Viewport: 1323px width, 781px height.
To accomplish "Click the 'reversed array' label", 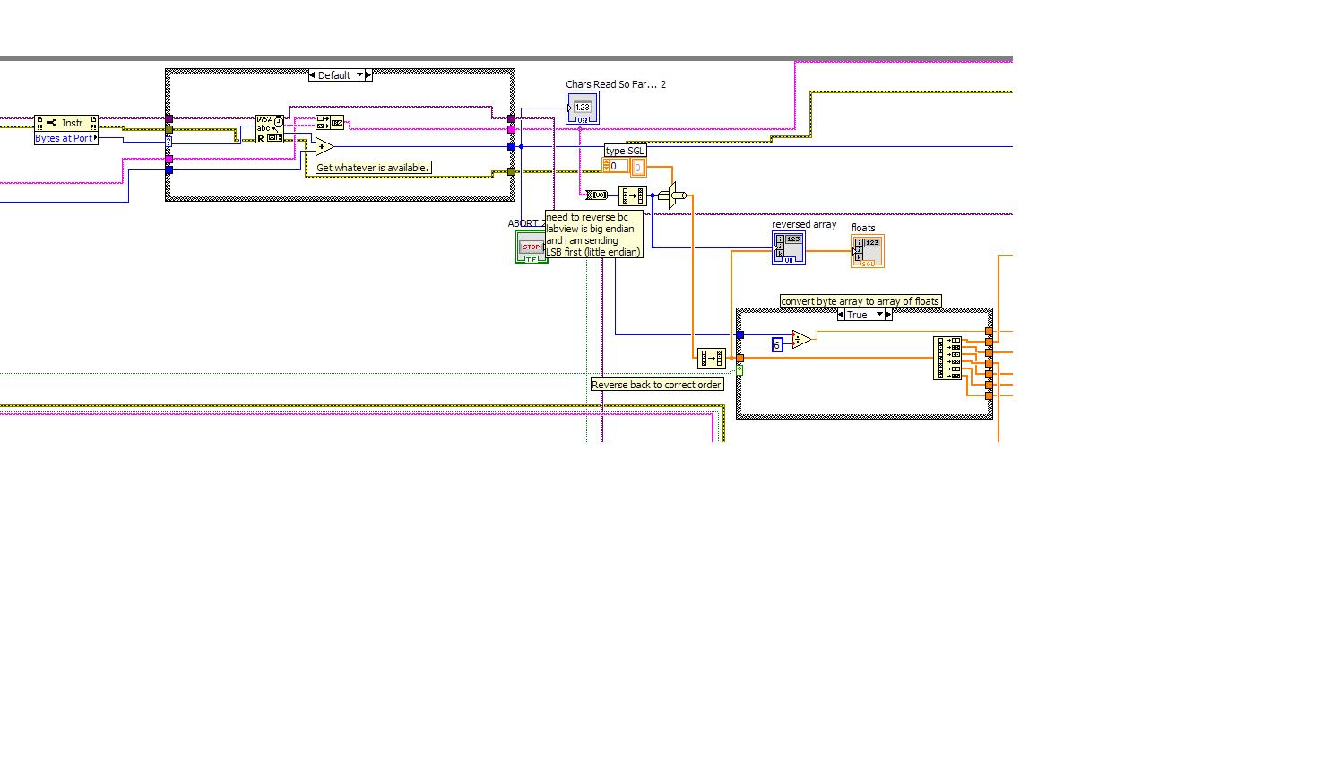I will 804,224.
